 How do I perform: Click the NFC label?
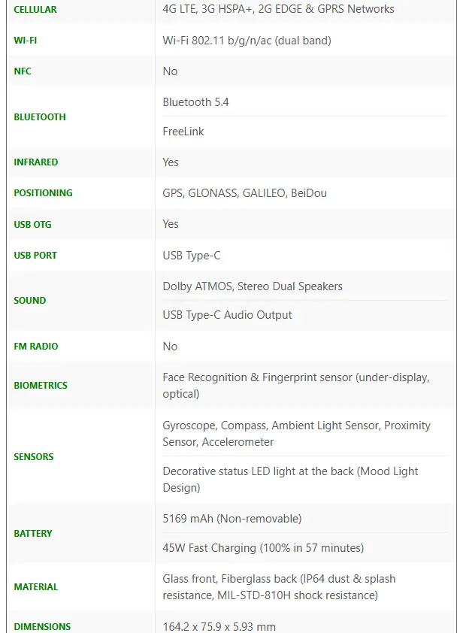point(23,71)
